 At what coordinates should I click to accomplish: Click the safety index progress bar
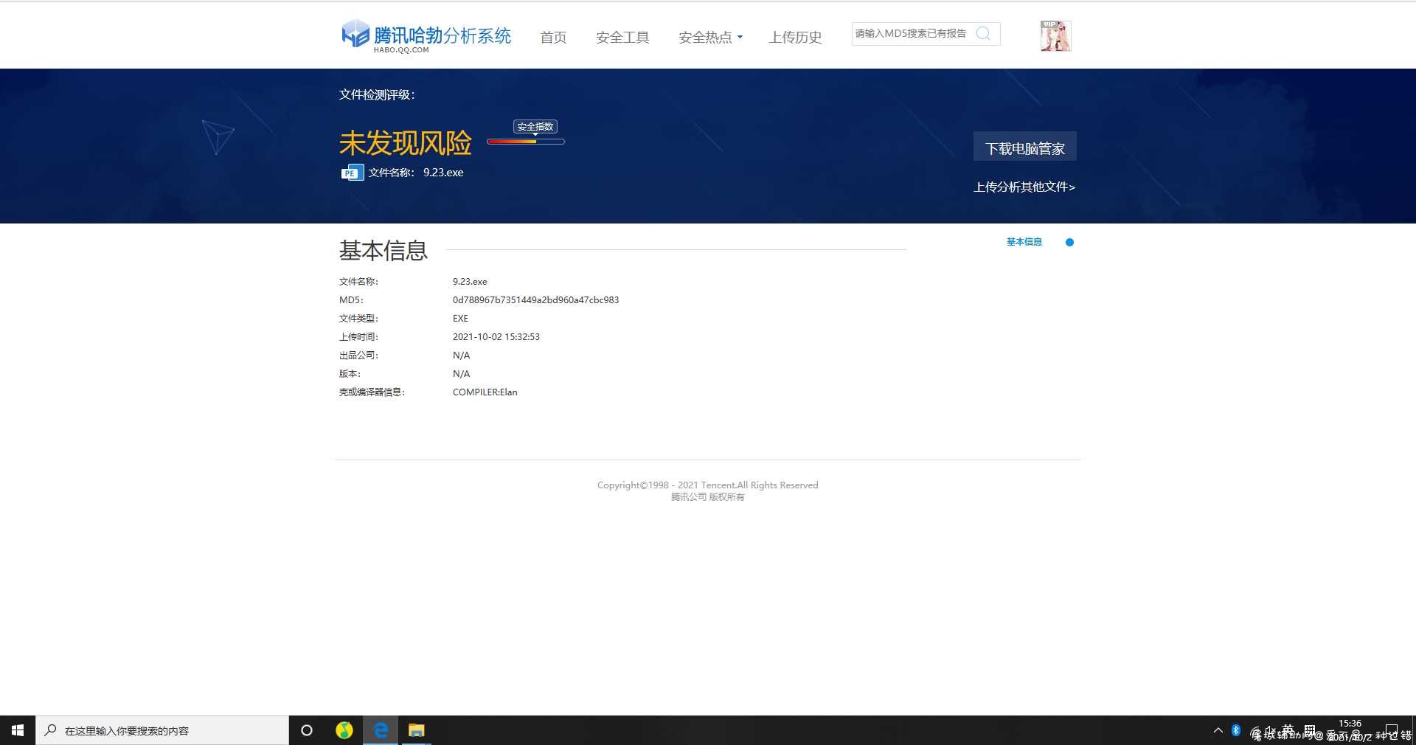(x=526, y=142)
